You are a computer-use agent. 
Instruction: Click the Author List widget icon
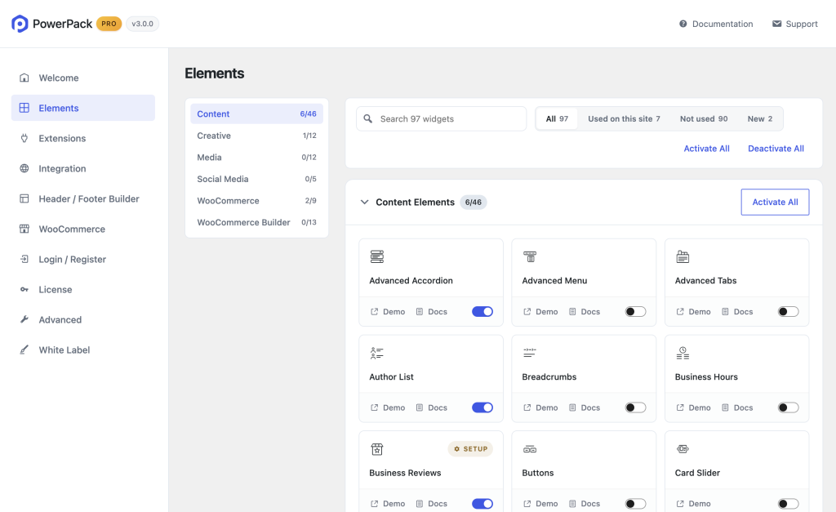[x=377, y=353]
